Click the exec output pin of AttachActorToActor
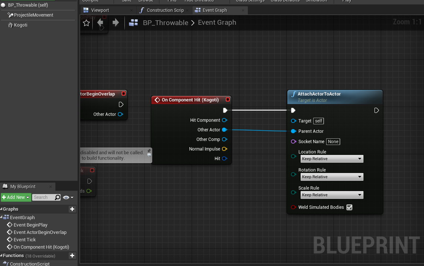Viewport: 424px width, 266px height. [x=376, y=110]
